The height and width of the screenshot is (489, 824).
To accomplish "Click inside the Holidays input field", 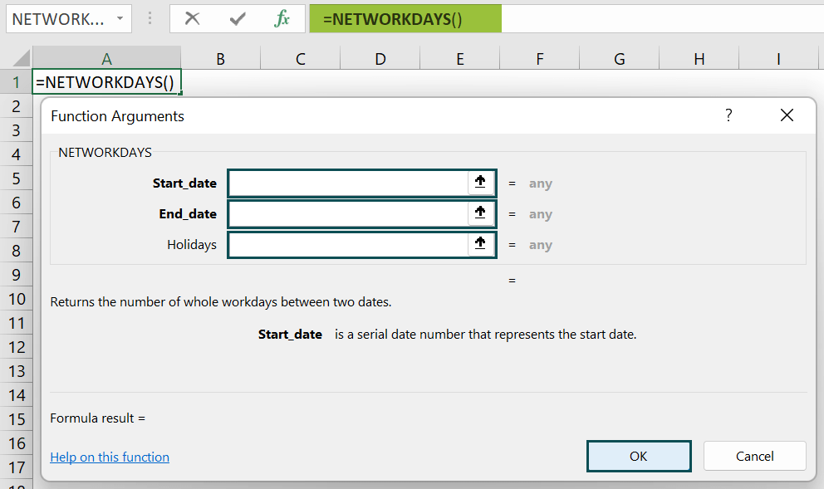I will point(349,243).
